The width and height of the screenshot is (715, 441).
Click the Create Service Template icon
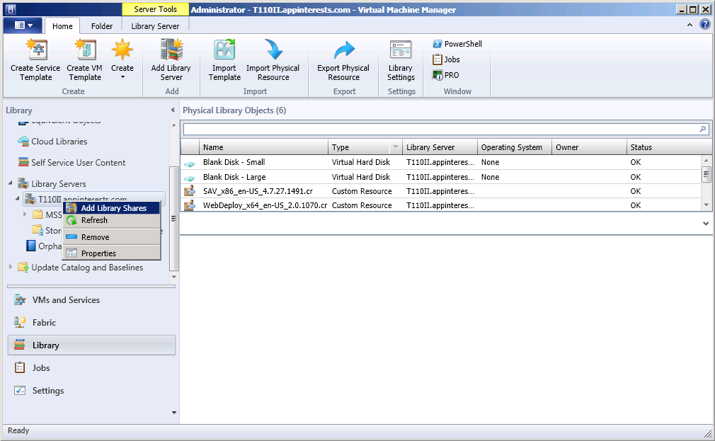click(x=35, y=50)
